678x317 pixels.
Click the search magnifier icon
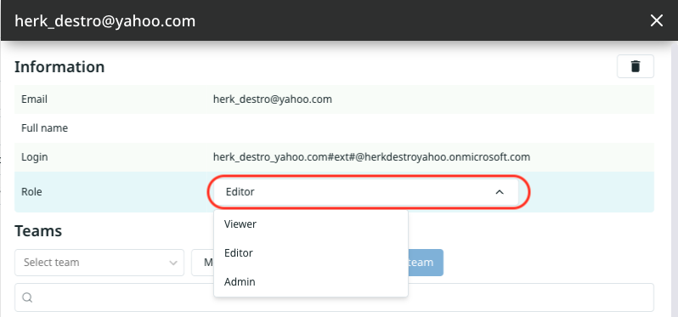click(27, 297)
